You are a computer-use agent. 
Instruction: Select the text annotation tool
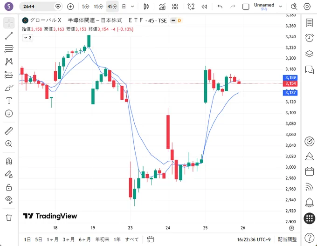click(x=9, y=100)
